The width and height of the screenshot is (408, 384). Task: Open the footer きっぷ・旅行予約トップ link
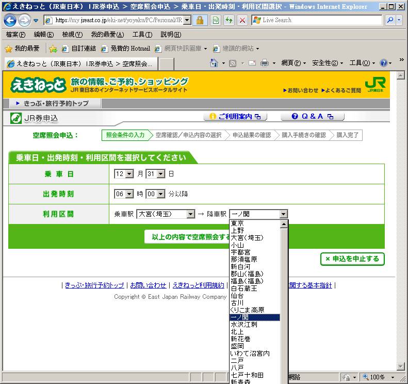point(94,285)
